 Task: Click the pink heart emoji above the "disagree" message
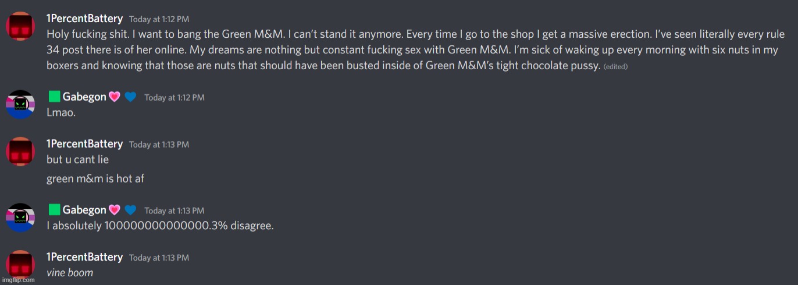[114, 210]
